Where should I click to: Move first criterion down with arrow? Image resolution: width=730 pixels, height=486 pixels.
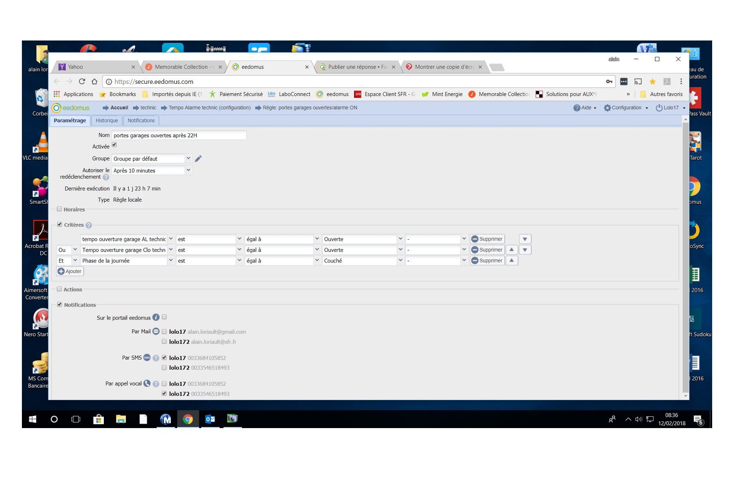coord(525,239)
